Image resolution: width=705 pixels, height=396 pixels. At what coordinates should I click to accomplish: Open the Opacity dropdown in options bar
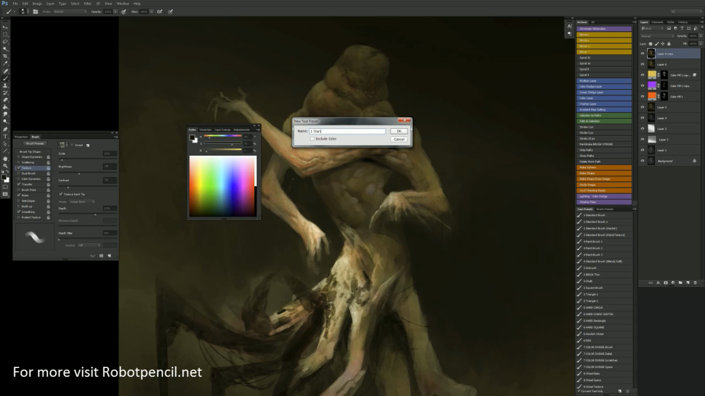tap(115, 12)
